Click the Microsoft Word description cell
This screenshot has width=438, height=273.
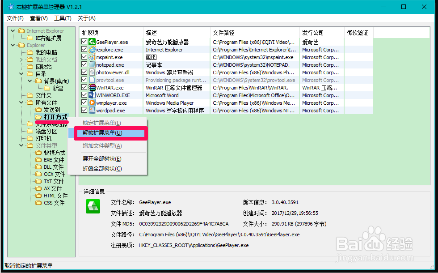tap(162, 95)
